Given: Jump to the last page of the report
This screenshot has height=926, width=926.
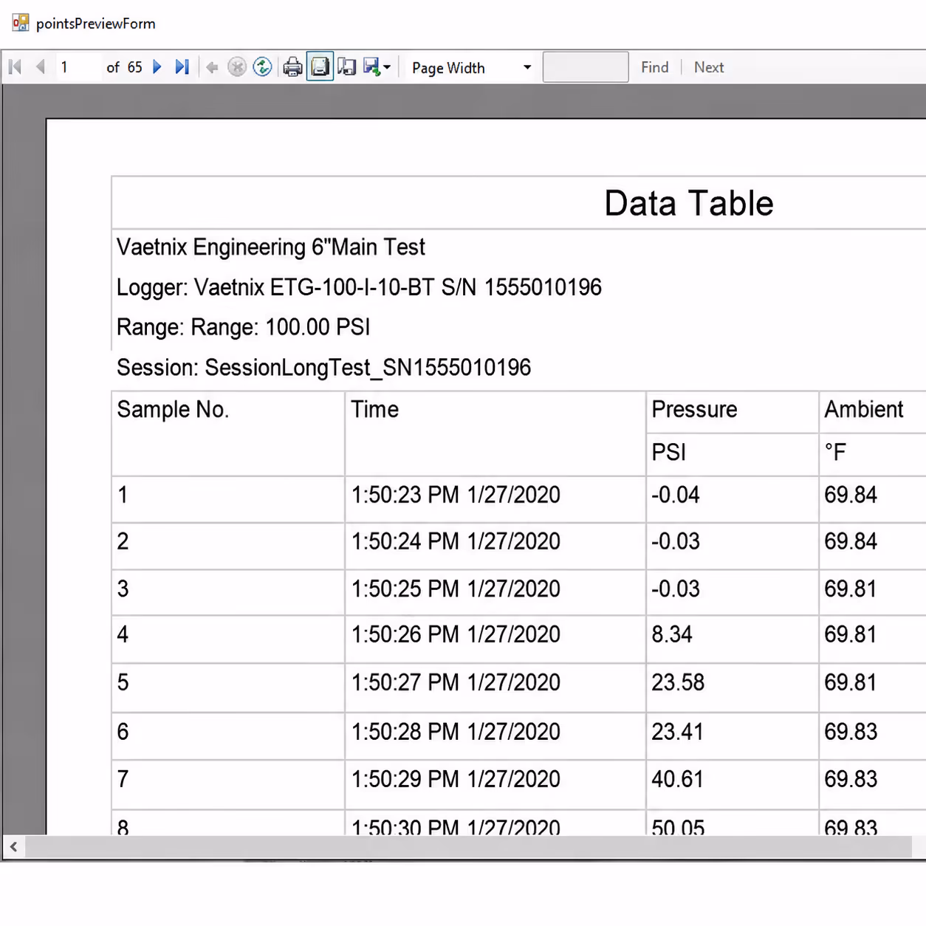Looking at the screenshot, I should (x=182, y=67).
